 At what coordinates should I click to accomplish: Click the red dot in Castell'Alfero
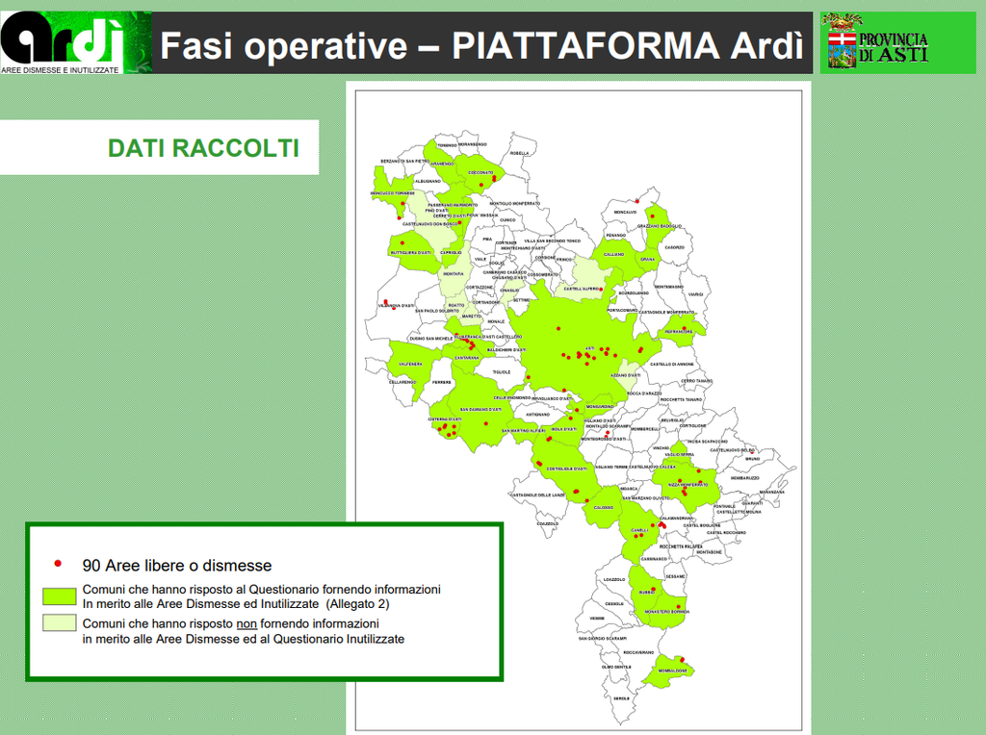pos(599,288)
